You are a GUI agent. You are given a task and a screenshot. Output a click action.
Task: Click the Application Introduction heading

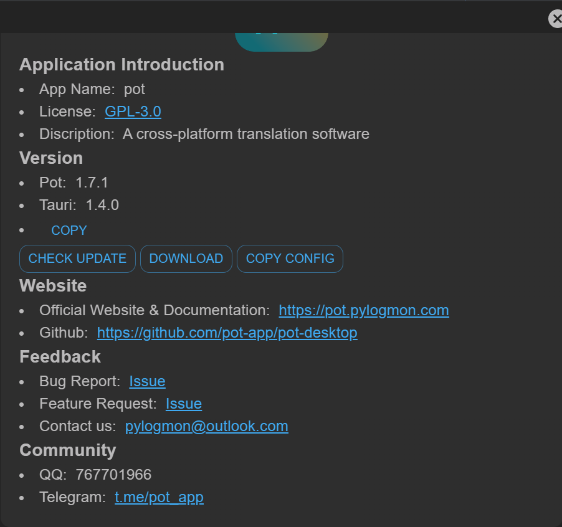[x=121, y=64]
